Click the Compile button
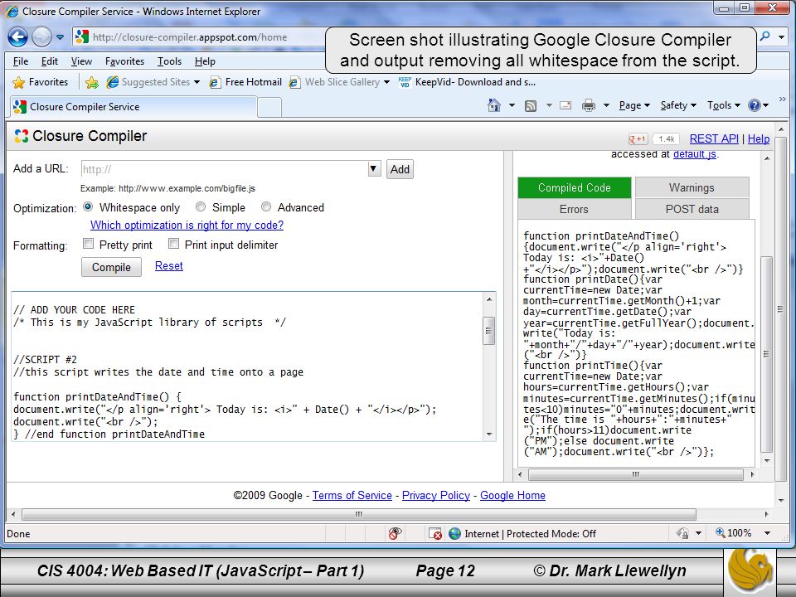This screenshot has width=796, height=597. pyautogui.click(x=111, y=267)
